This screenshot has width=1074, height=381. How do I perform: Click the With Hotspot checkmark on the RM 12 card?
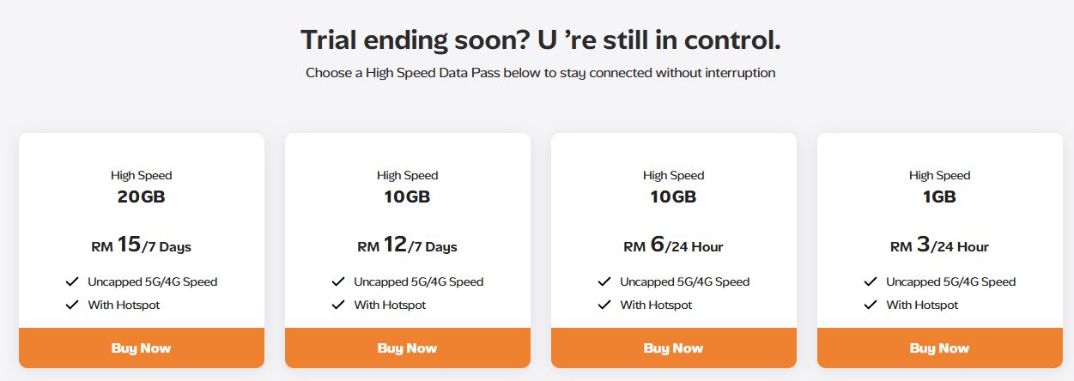[338, 305]
